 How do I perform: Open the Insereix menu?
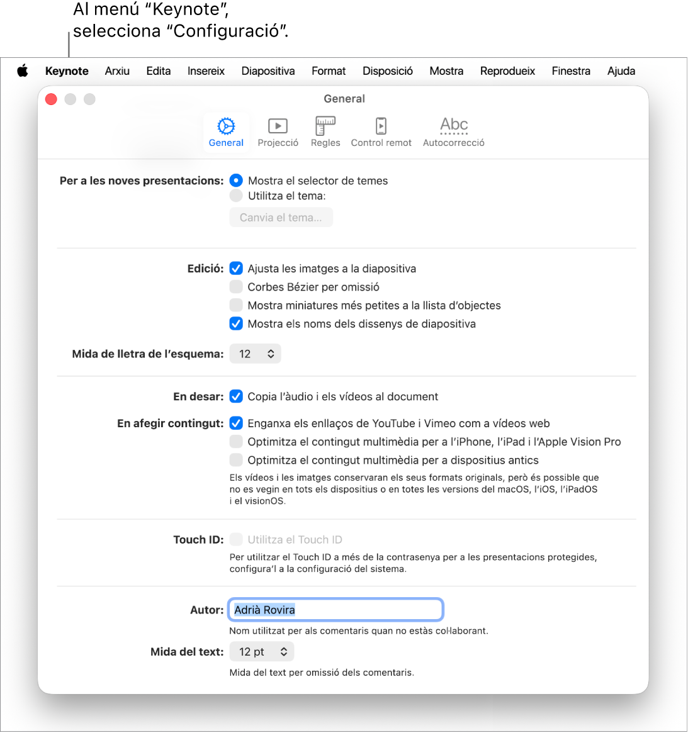206,71
